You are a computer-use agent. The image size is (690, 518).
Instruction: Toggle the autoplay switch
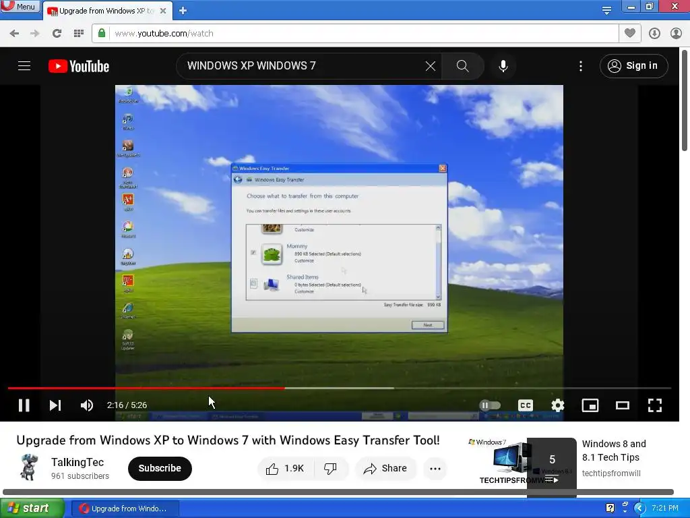[x=490, y=405]
